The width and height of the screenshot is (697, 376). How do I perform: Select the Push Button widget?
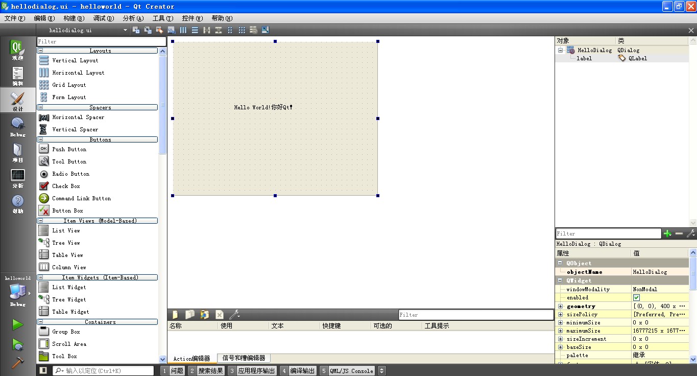point(69,149)
